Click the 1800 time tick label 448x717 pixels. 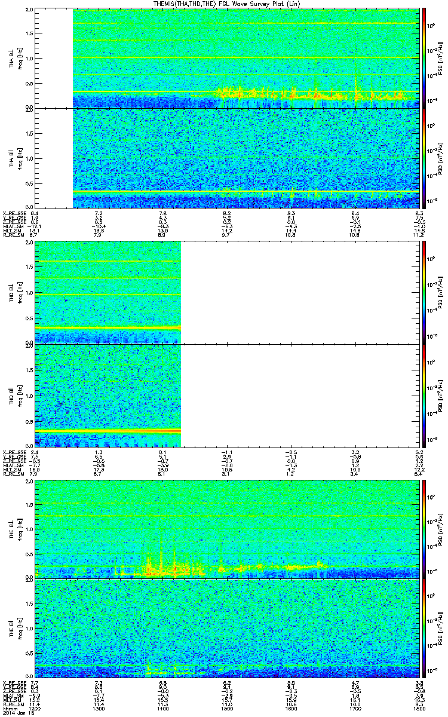(x=419, y=708)
